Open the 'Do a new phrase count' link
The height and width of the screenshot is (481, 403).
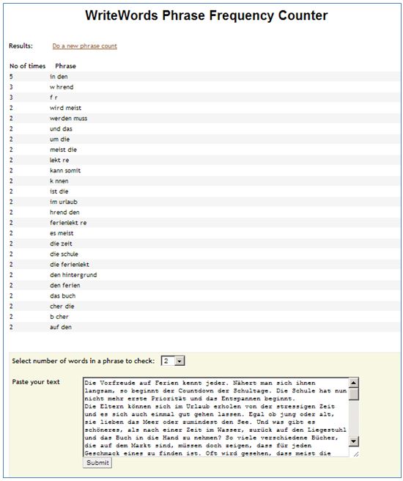pos(84,45)
